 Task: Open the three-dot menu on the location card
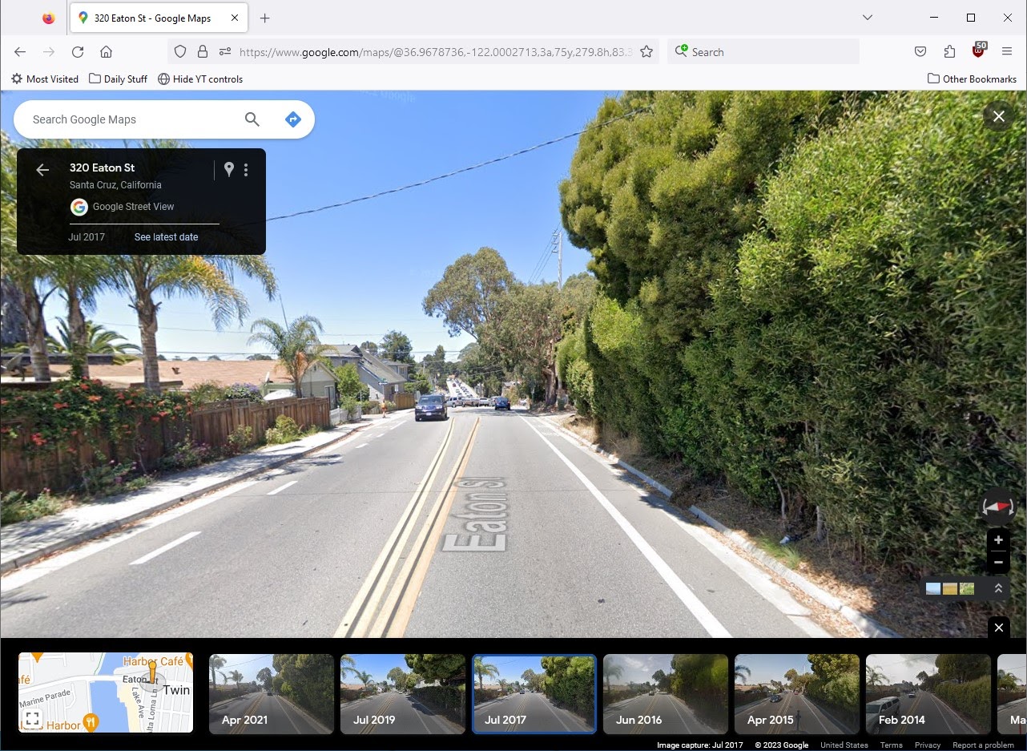tap(246, 169)
